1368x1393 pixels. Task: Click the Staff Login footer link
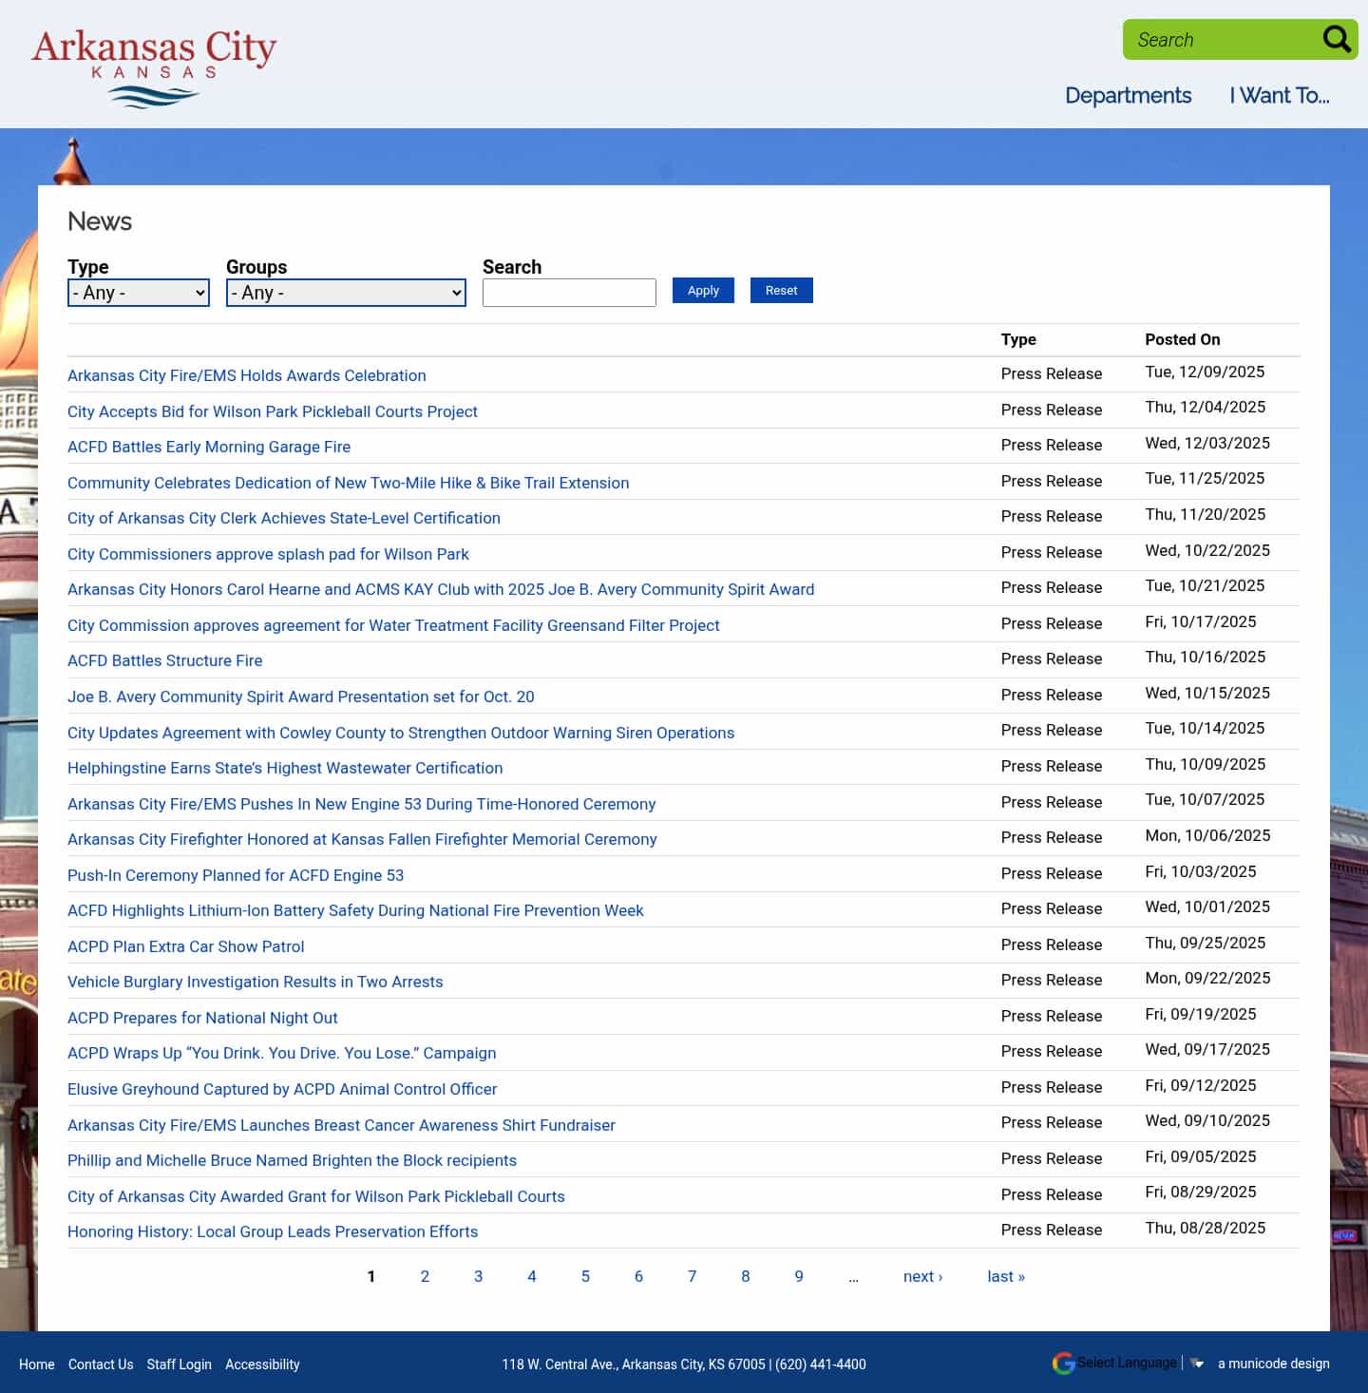pos(179,1364)
